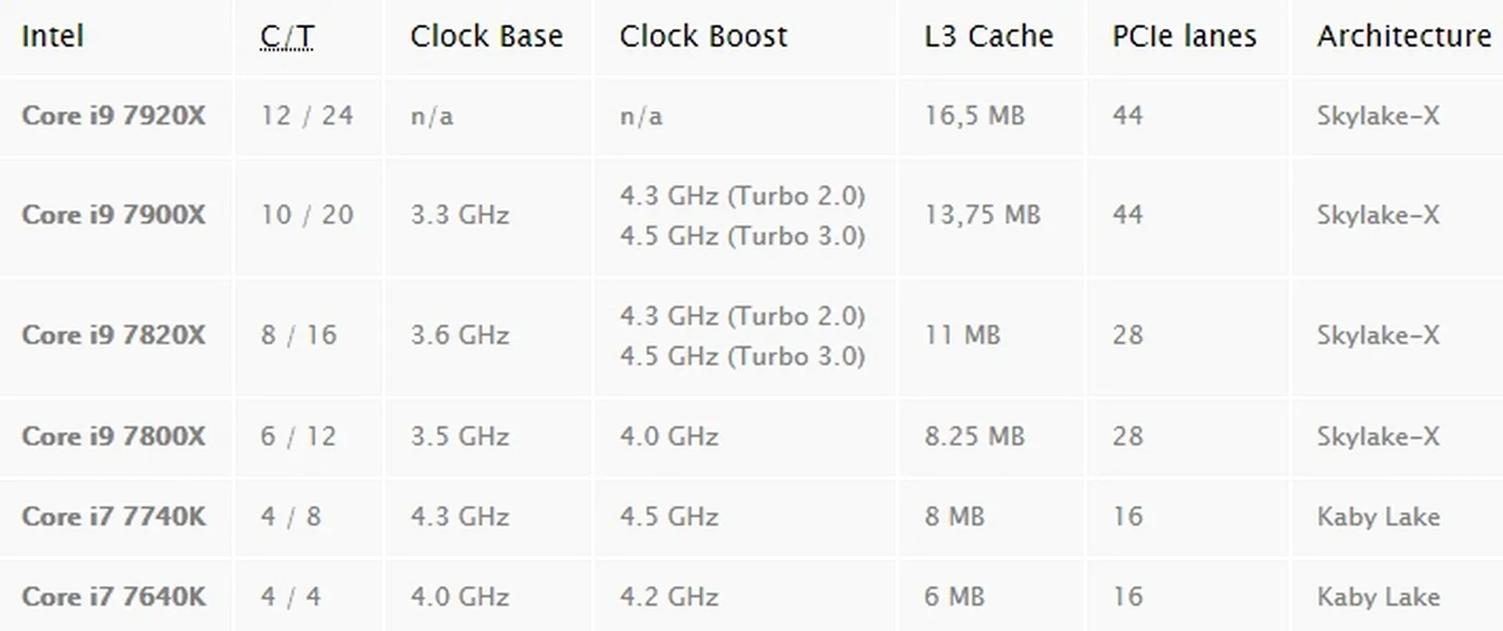The height and width of the screenshot is (631, 1503).
Task: Click the C/T abbreviation column header
Action: (287, 36)
